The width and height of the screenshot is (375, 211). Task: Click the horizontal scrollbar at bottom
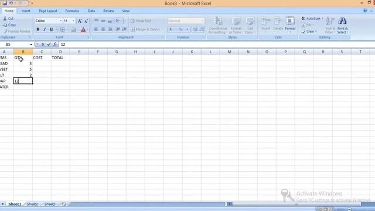pos(296,204)
